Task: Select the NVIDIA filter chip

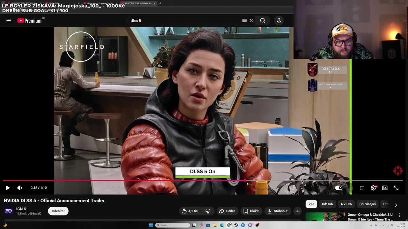Action: [x=346, y=204]
